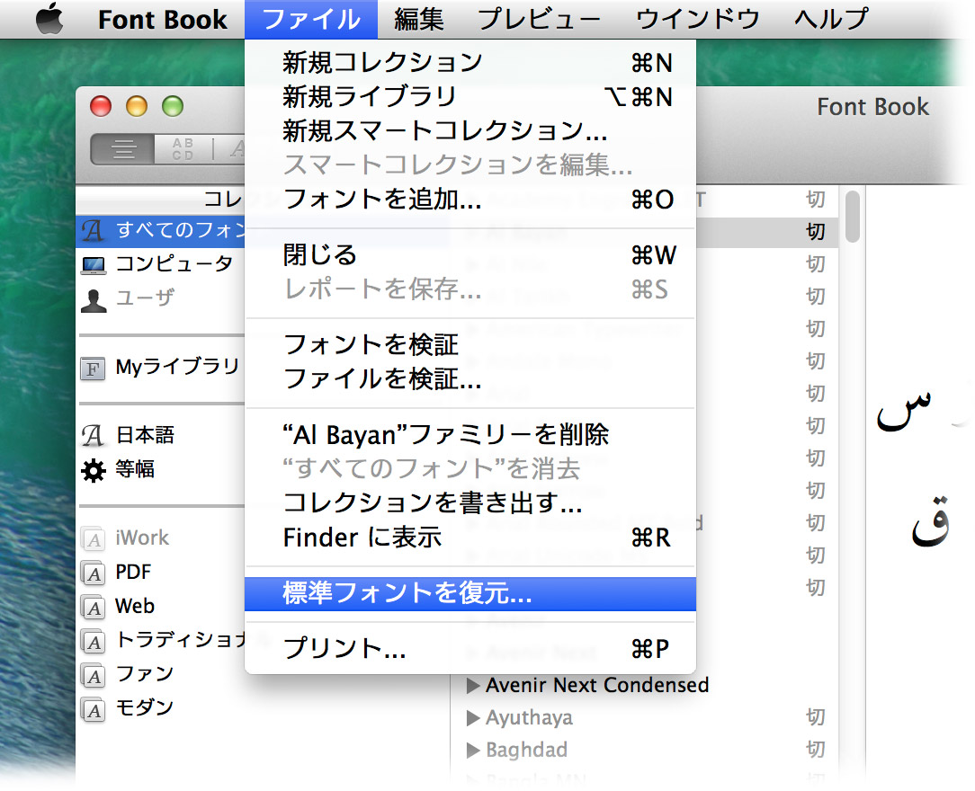Select モダン collection icon
This screenshot has height=791, width=975.
coord(94,709)
